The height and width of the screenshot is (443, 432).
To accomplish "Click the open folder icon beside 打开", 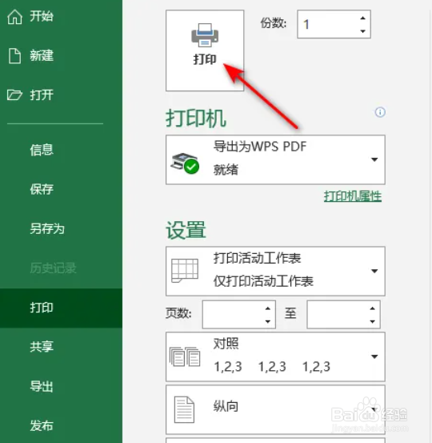I will pyautogui.click(x=14, y=95).
